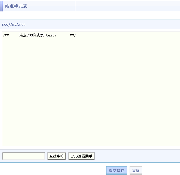Click the css/test.css file path heading
The height and width of the screenshot is (175, 180).
coord(14,24)
